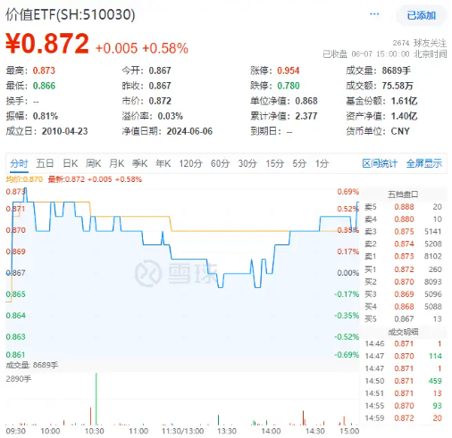Click 全屏显示 fullscreen link

click(424, 163)
